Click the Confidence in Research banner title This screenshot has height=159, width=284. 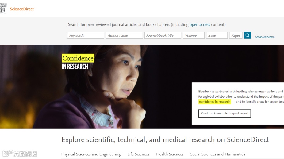tap(78, 62)
